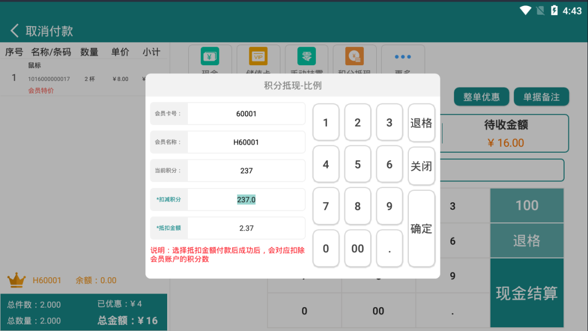588x331 pixels.
Task: Click the 整单优惠 button
Action: pos(481,97)
